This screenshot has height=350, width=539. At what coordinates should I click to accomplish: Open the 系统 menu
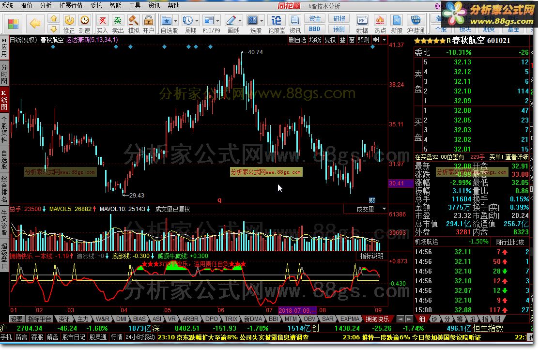(7, 5)
